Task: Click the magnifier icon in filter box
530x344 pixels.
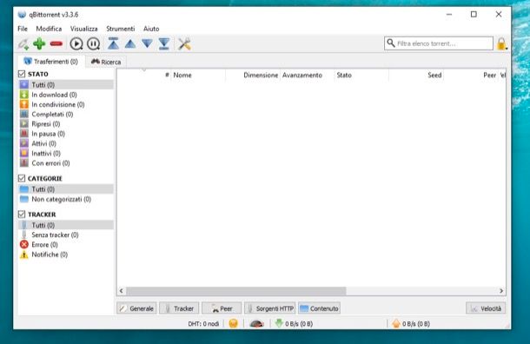Action: (x=391, y=43)
